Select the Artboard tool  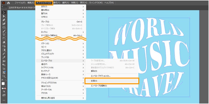coord(4,69)
